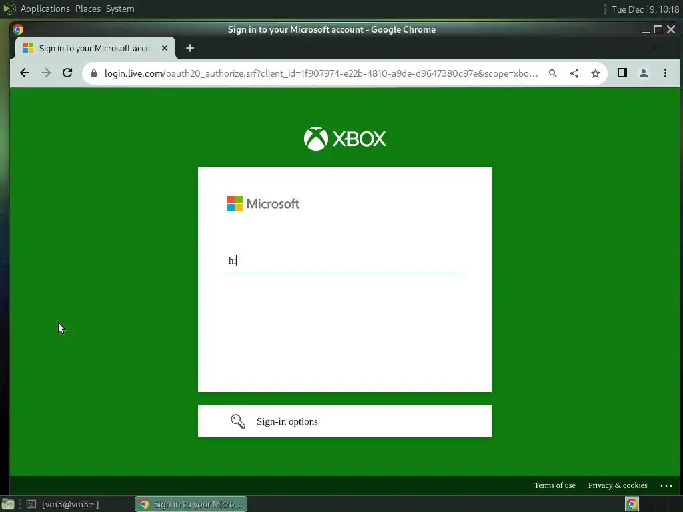Click the Microsoft logo in the card

tap(263, 204)
